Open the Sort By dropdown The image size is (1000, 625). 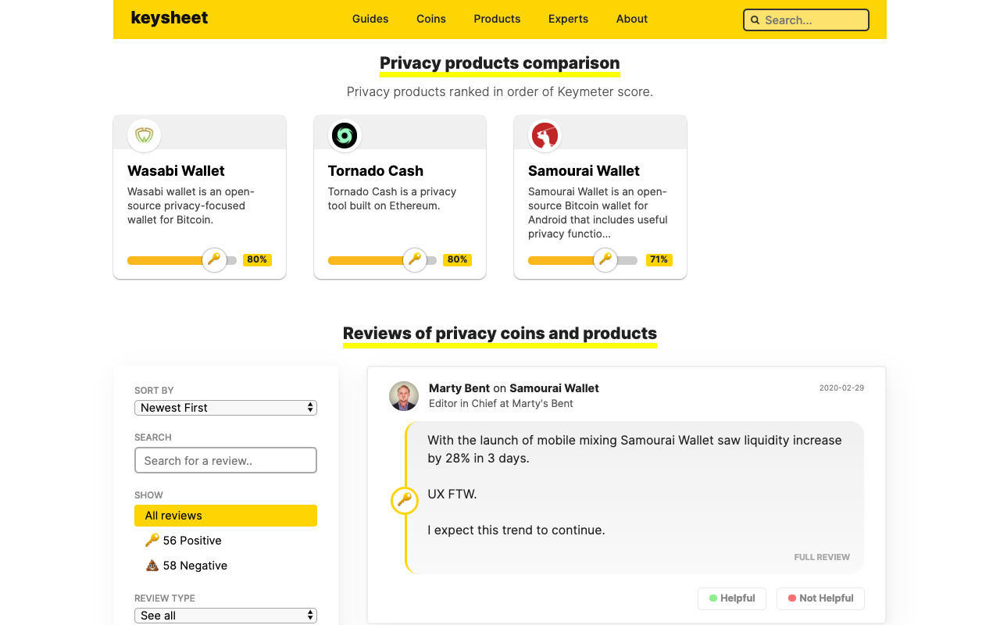[x=226, y=408]
